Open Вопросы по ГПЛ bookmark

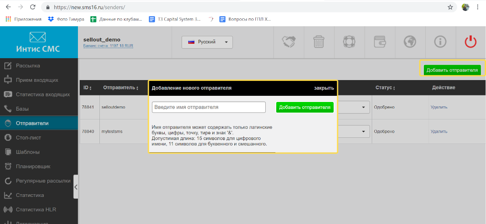(245, 19)
